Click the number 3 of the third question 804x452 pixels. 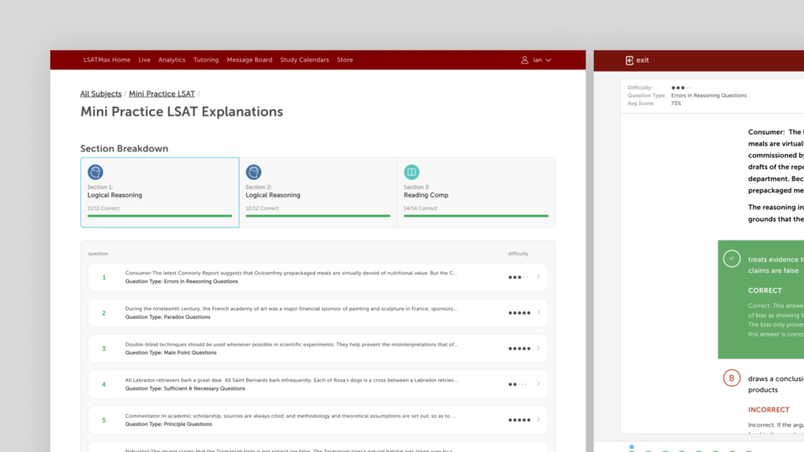[104, 348]
